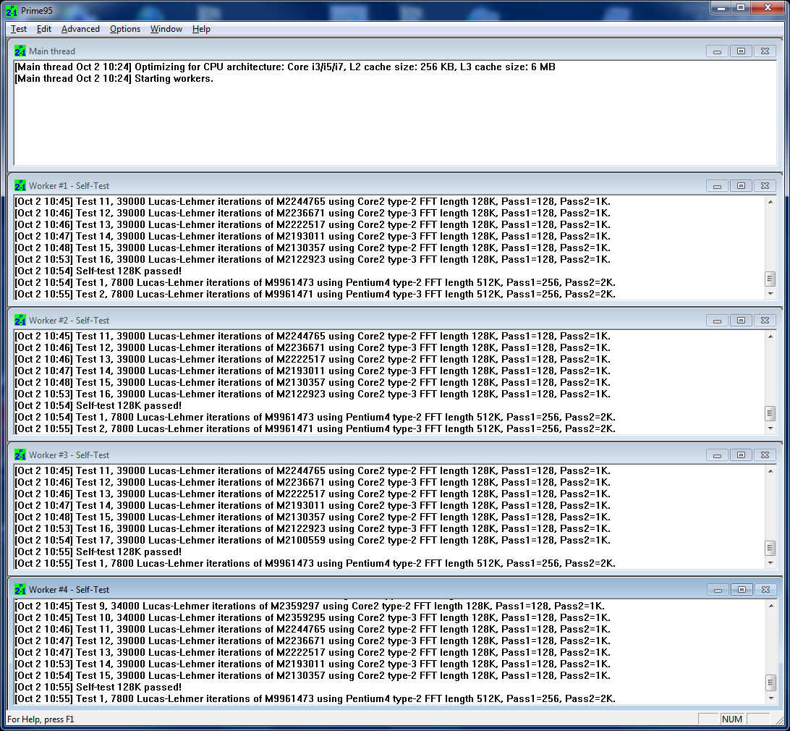Viewport: 790px width, 731px height.
Task: Click the Worker #2 Self-Test window icon
Action: click(x=20, y=321)
